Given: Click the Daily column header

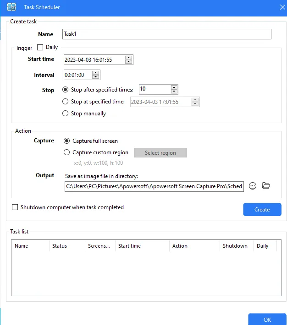Looking at the screenshot, I should [x=265, y=246].
